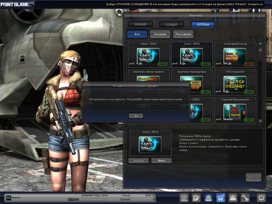Screen dimensions: 272x204
Task: Click the 'дней : 254 Дн.' duration text
Action: pyautogui.click(x=224, y=63)
